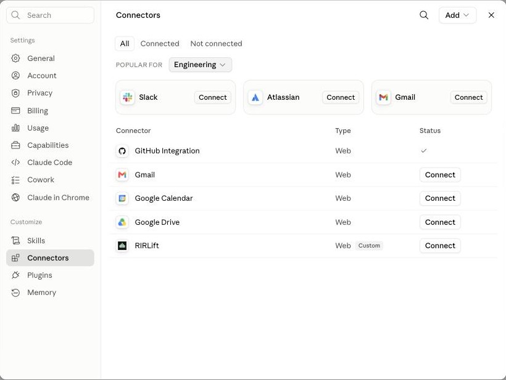Viewport: 506px width, 380px height.
Task: Click the Google Drive row name
Action: [x=157, y=222]
